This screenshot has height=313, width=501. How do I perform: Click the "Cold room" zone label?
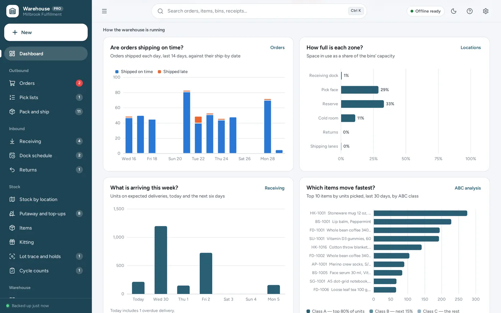tap(328, 118)
